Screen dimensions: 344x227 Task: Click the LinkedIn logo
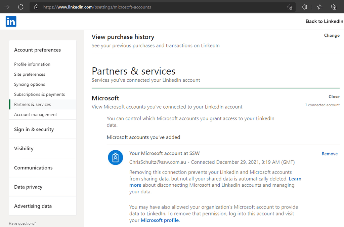11,22
